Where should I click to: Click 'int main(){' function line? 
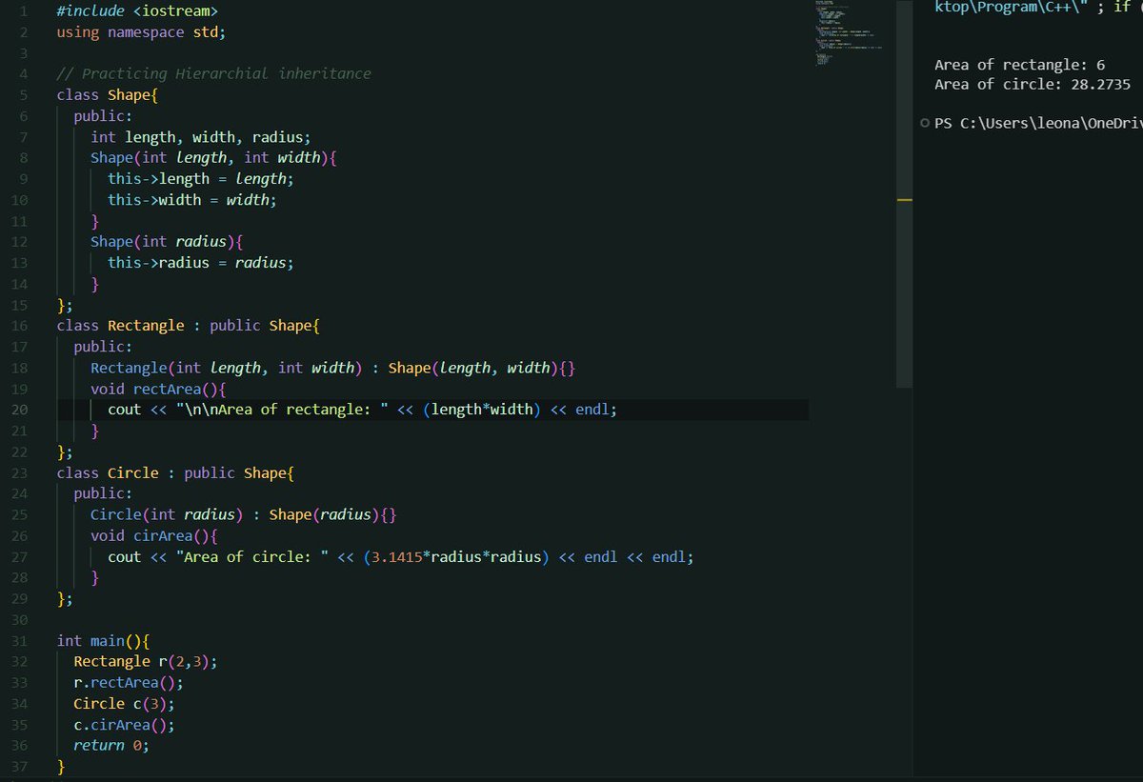point(103,640)
